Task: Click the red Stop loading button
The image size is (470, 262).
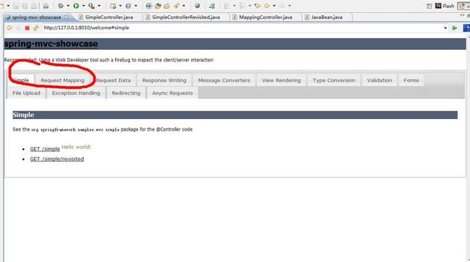Action: point(27,28)
